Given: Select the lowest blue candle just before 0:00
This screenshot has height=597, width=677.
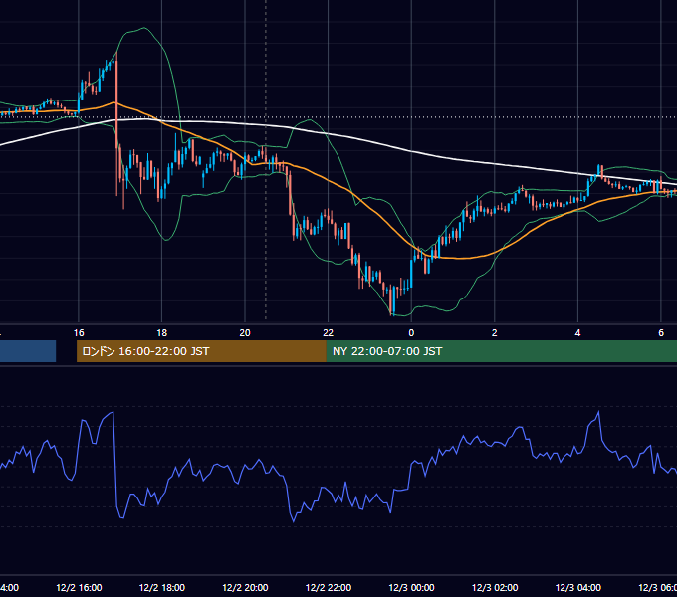Looking at the screenshot, I should coord(393,300).
